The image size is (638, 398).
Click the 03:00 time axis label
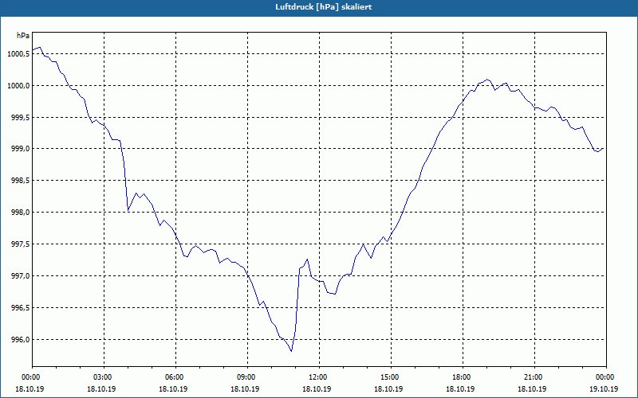(x=104, y=377)
